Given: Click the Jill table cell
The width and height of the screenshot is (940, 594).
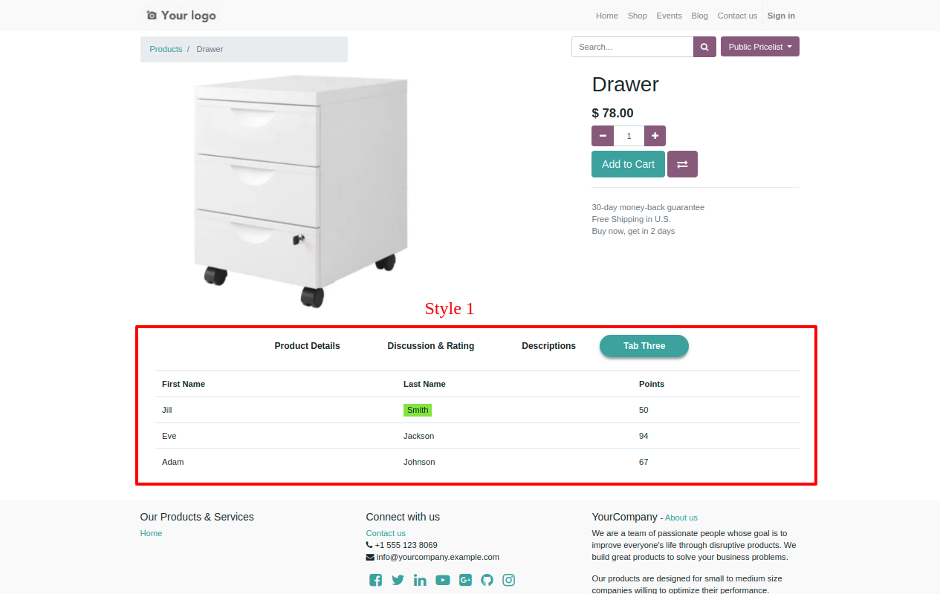Looking at the screenshot, I should pyautogui.click(x=167, y=410).
